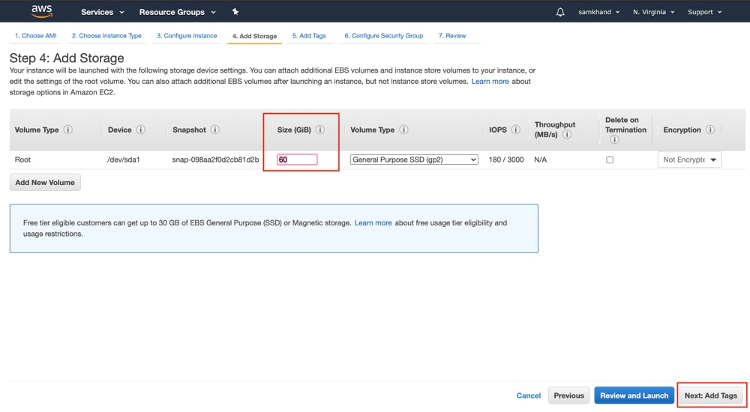Click the AWS logo home icon
Viewport: 750px width, 412px height.
41,12
